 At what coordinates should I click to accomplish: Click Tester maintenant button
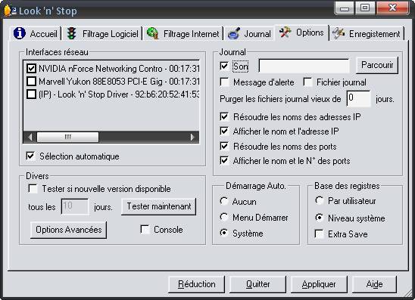click(159, 206)
